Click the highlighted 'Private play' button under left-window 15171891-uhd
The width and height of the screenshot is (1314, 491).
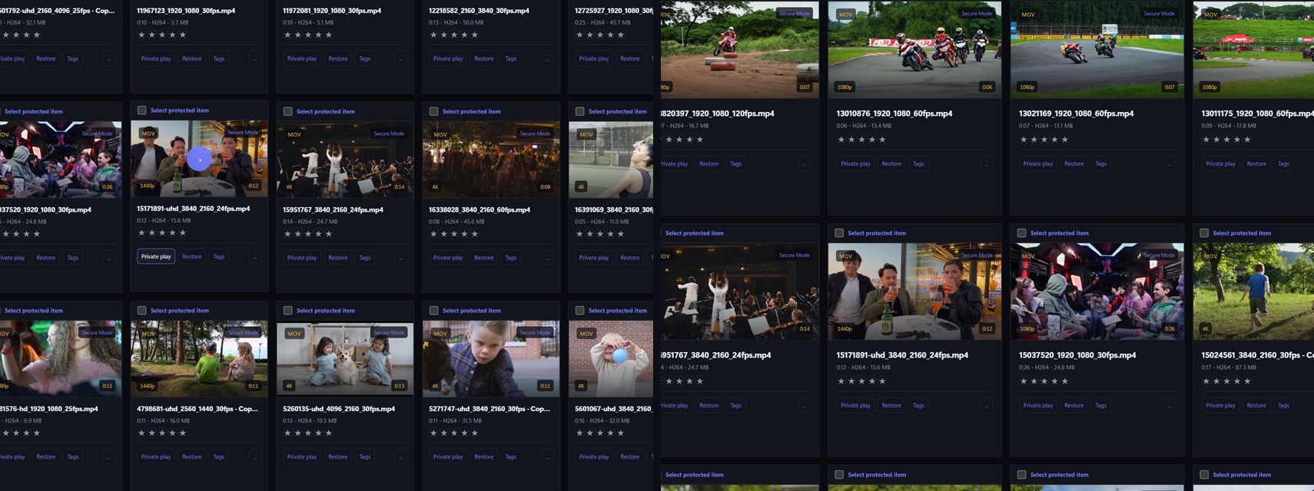156,256
